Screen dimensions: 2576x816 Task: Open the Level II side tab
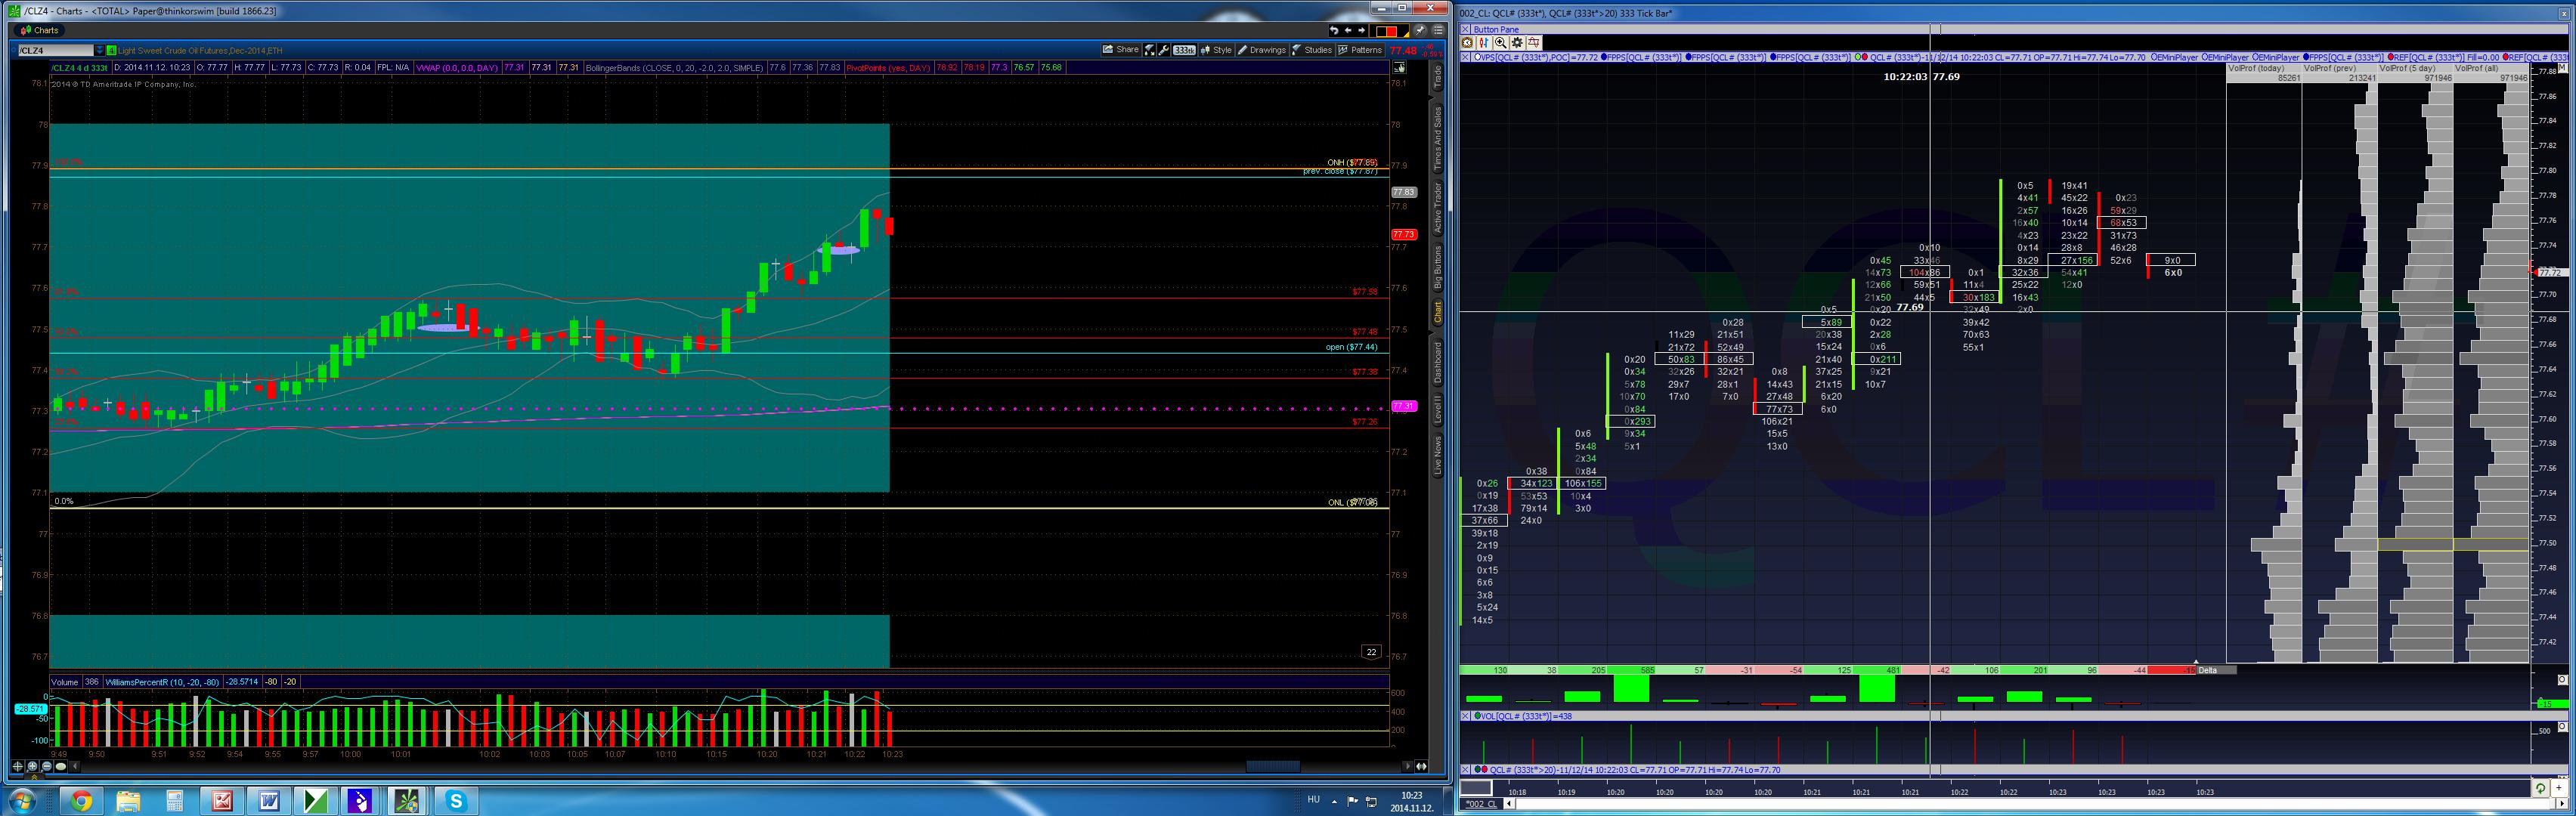pyautogui.click(x=1438, y=410)
